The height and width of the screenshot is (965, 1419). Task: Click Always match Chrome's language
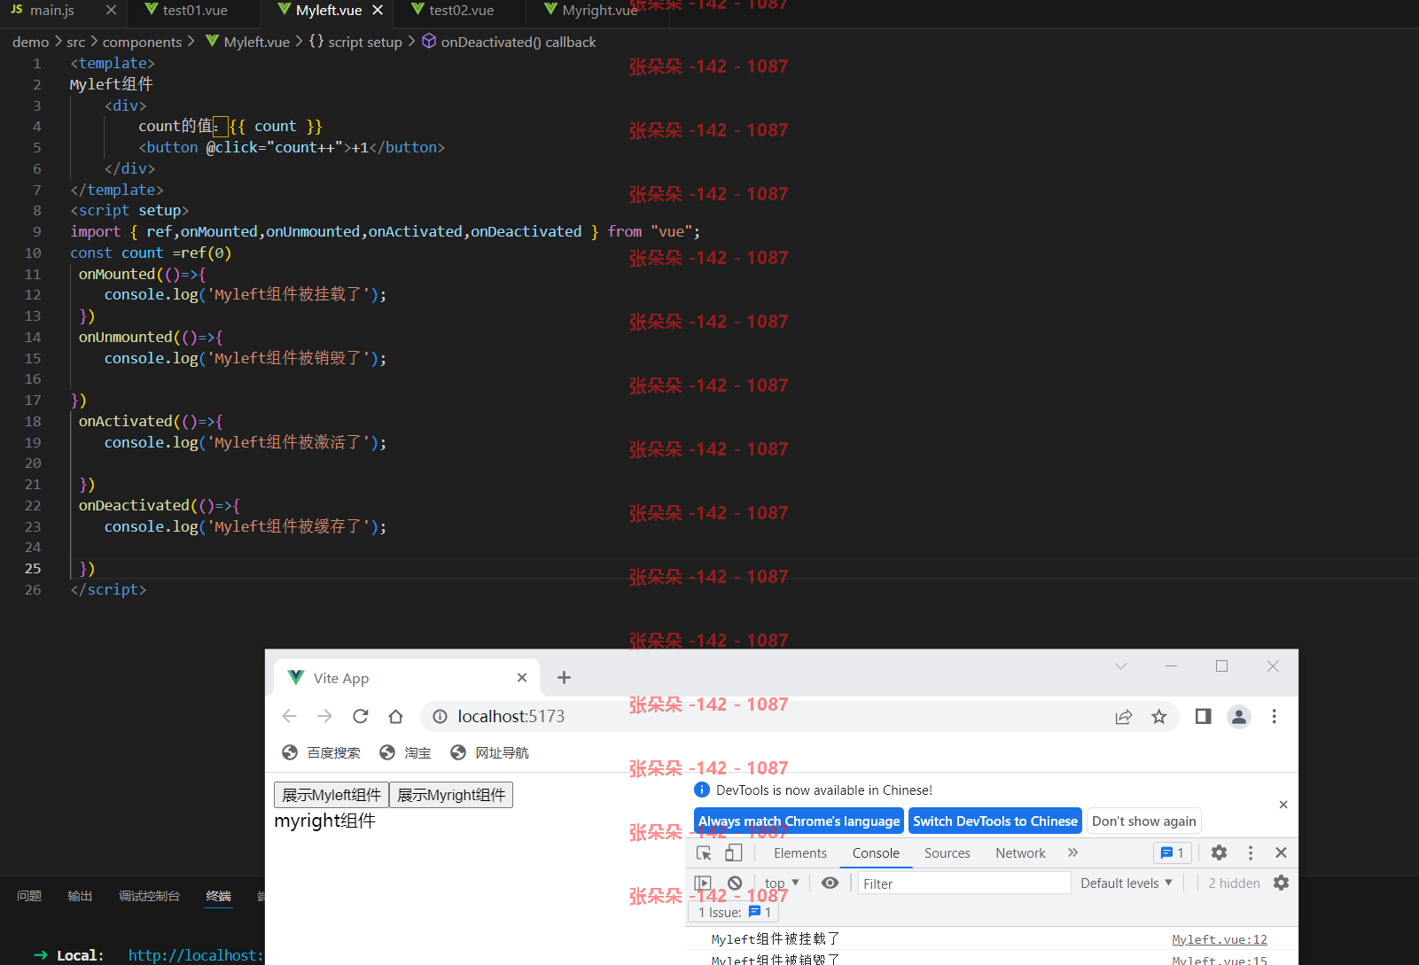point(799,821)
